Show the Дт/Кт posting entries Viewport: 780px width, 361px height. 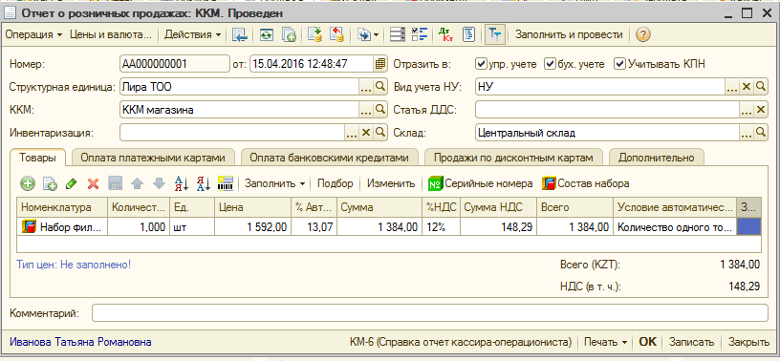(x=445, y=34)
